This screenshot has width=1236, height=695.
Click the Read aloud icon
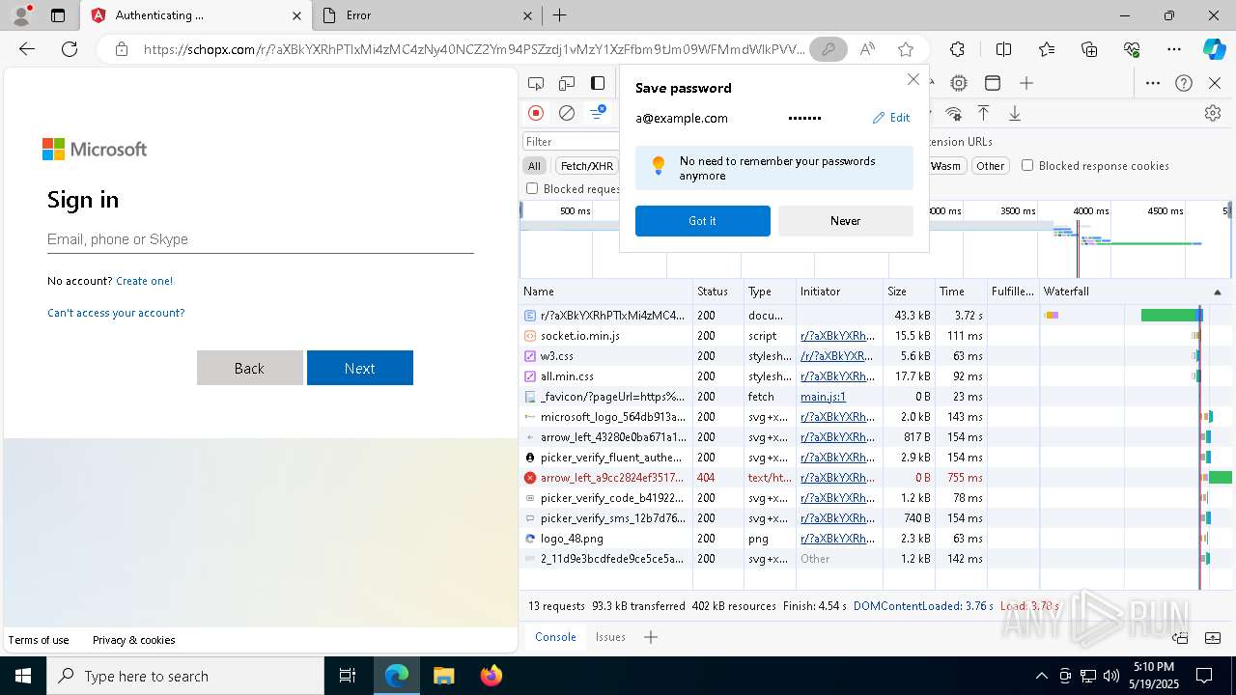coord(867,49)
